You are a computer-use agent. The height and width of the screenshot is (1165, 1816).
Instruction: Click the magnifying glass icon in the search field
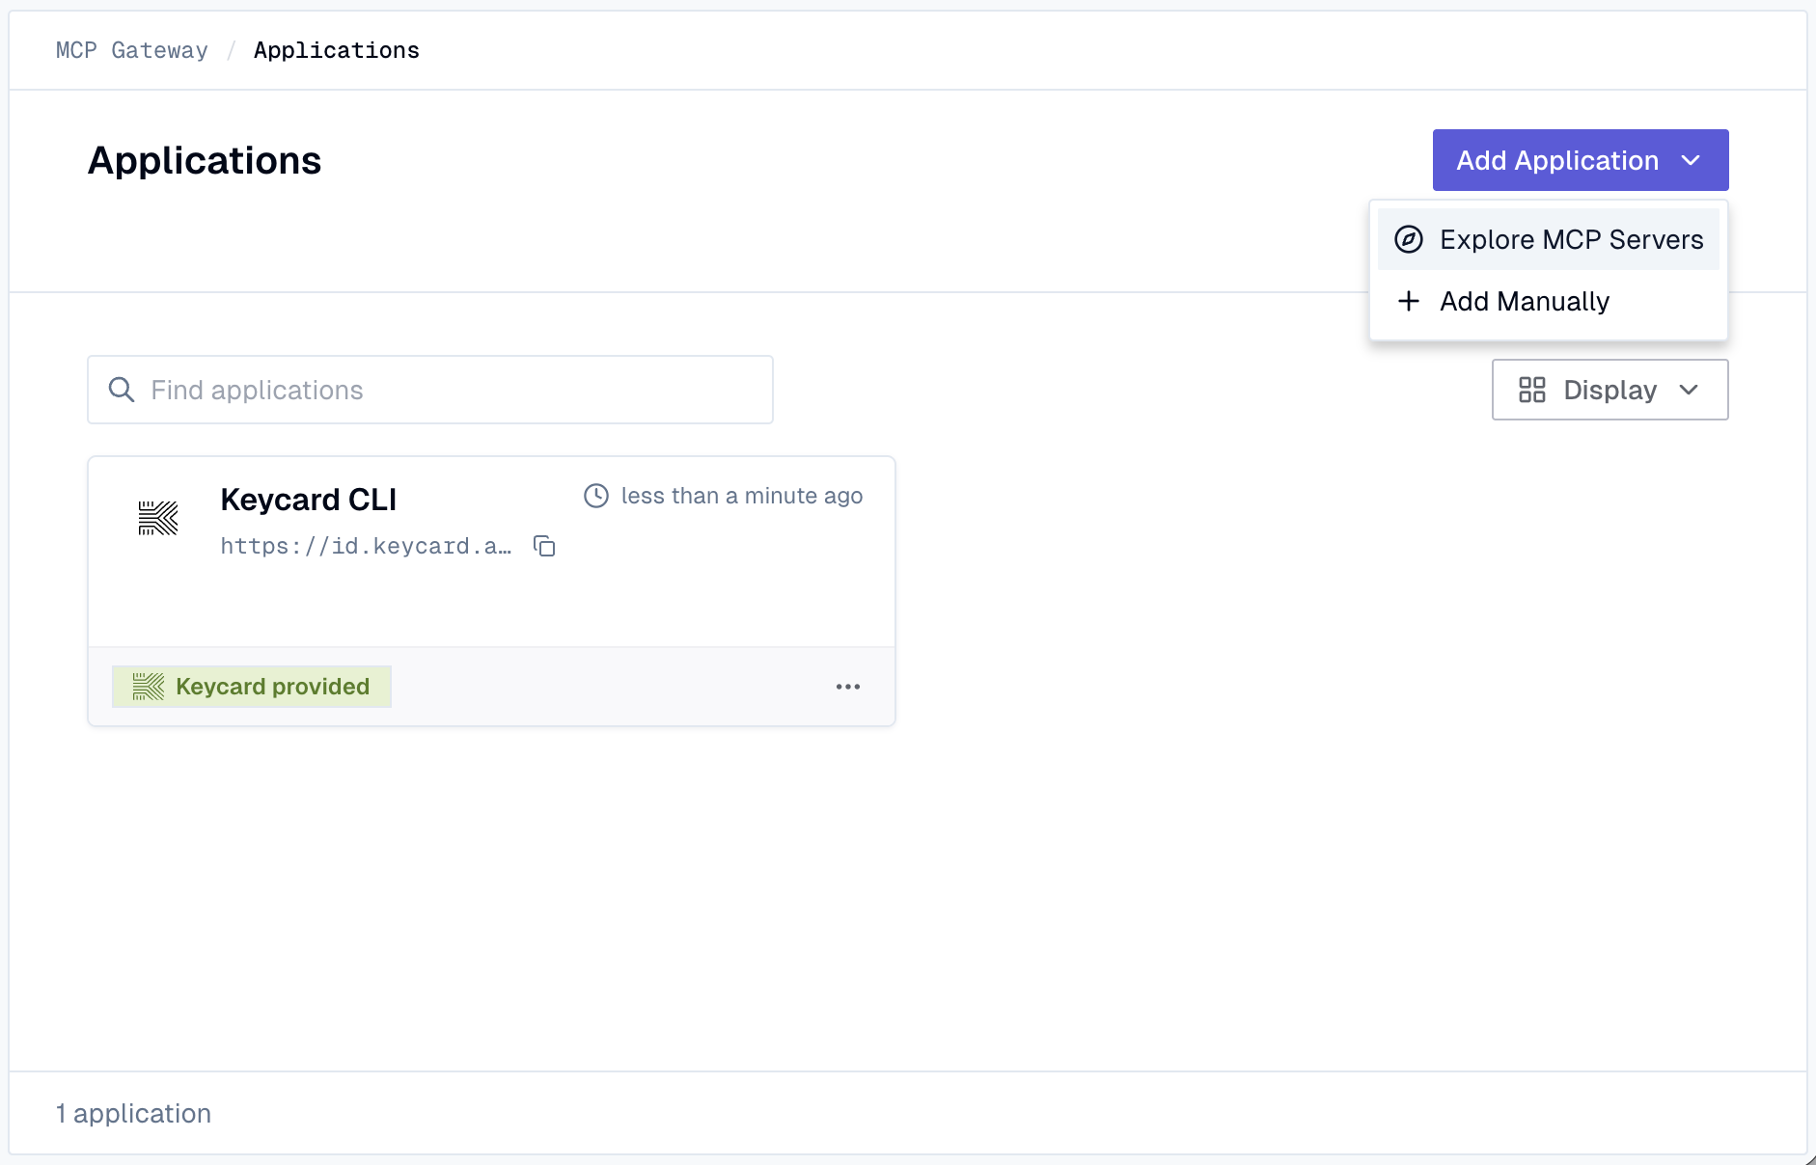(121, 390)
